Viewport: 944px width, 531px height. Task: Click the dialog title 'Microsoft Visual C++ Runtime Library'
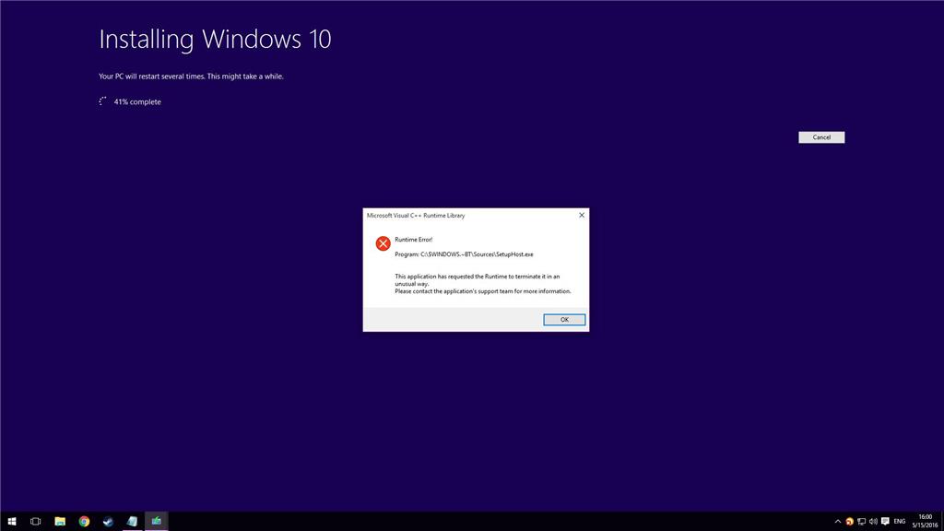(416, 216)
